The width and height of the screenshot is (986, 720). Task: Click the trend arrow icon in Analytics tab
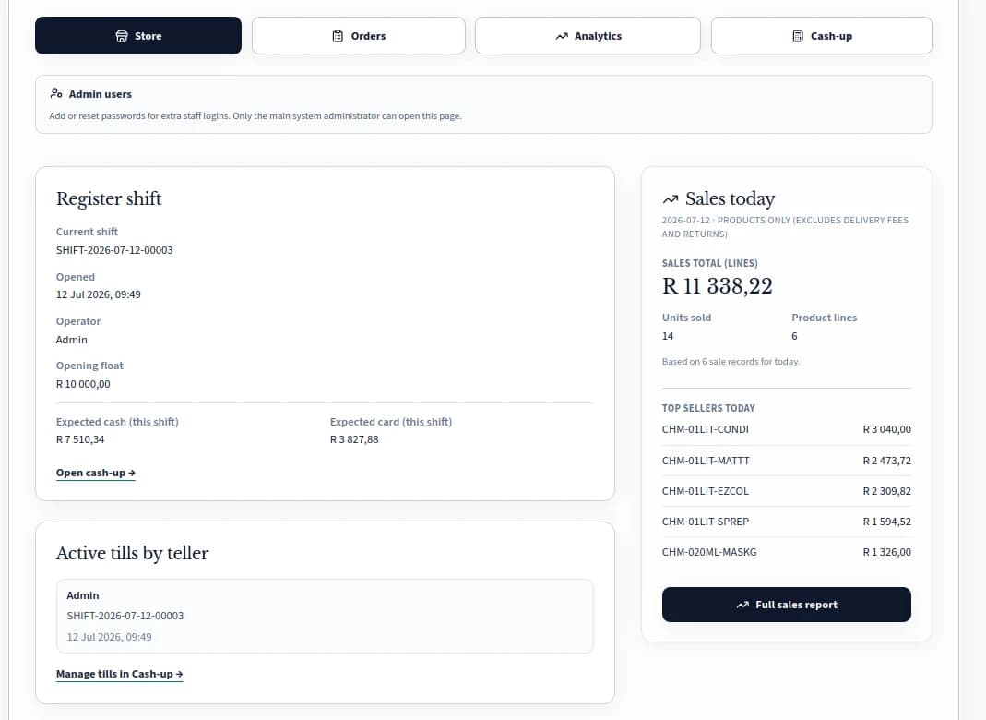click(562, 36)
